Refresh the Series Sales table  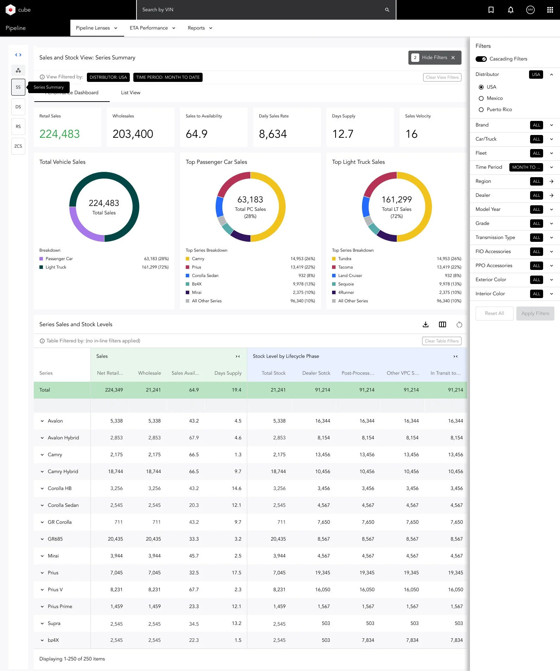(x=459, y=324)
